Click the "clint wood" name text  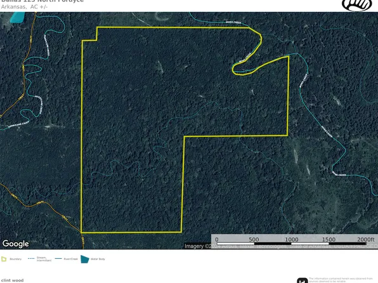[x=12, y=280]
